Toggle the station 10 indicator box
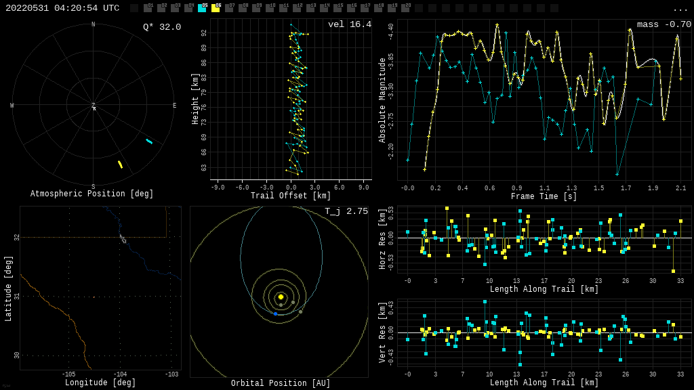The height and width of the screenshot is (390, 694). tap(270, 8)
